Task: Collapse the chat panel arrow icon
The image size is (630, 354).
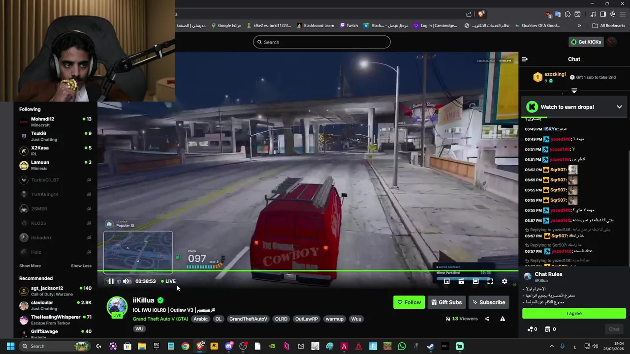Action: (x=525, y=59)
